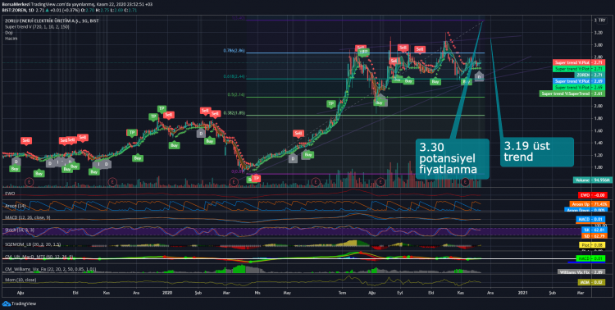
Task: Select the ZORLU ENERJİ ELEKTRİK ÜRETİM chart title
Action: [x=52, y=21]
